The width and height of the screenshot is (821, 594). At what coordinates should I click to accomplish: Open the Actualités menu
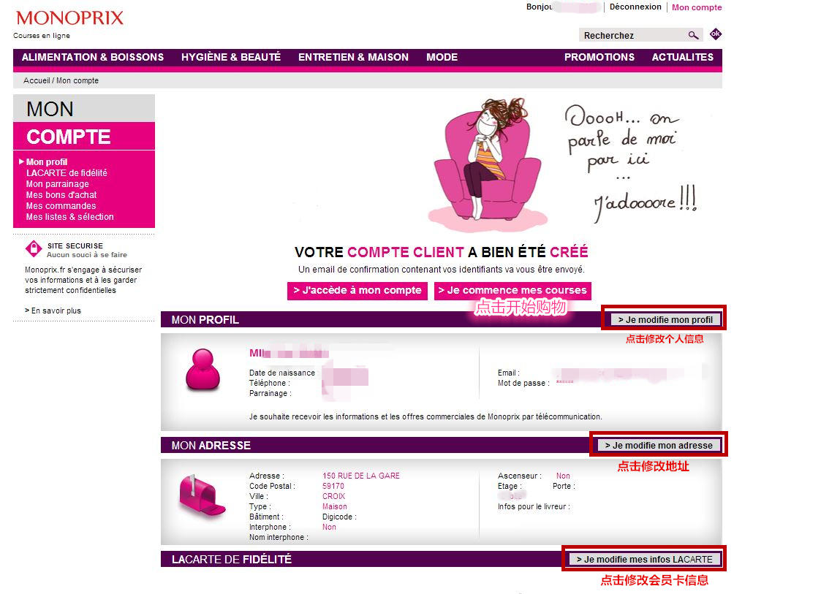tap(682, 57)
